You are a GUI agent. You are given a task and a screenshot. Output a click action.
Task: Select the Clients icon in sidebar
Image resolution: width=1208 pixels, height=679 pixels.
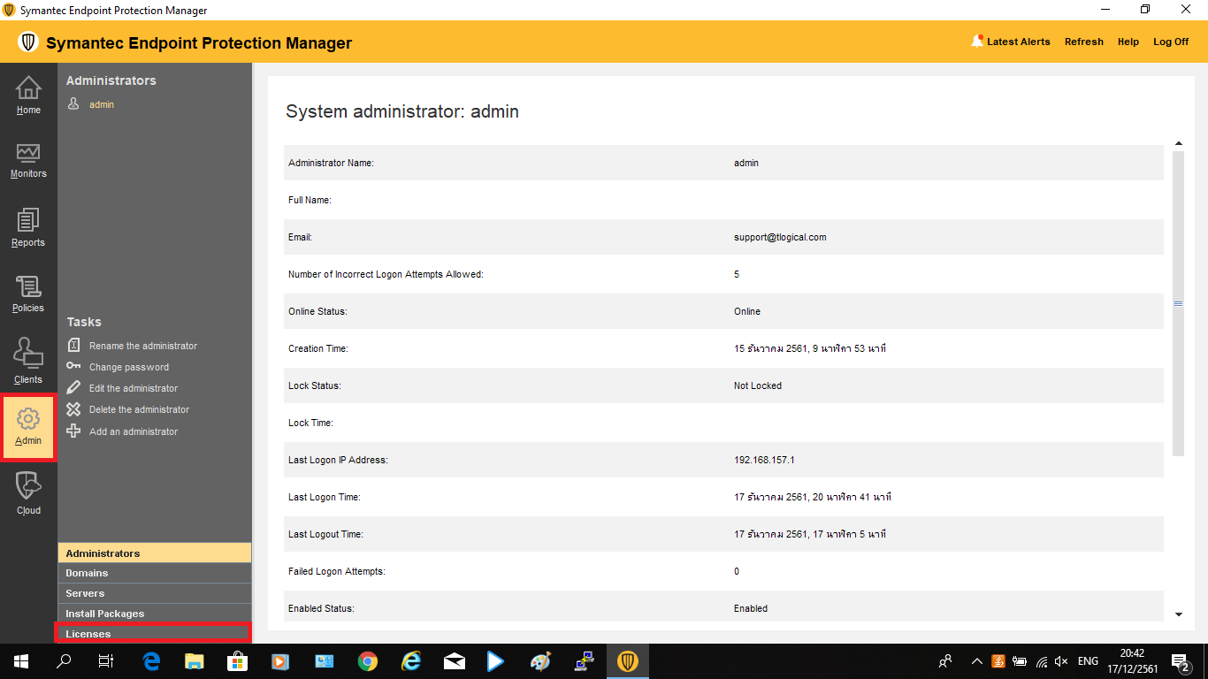28,361
